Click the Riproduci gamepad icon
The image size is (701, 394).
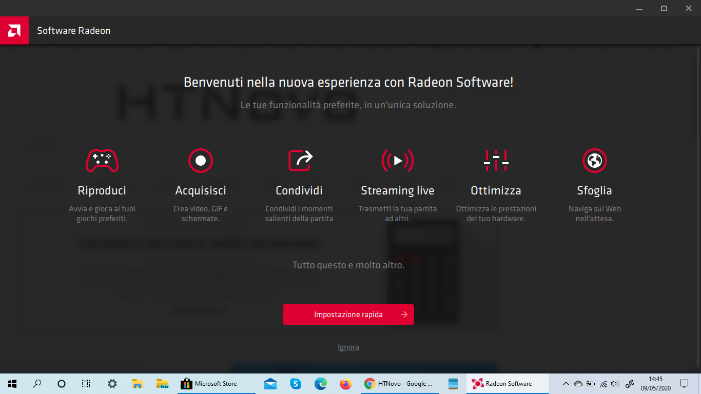[102, 161]
